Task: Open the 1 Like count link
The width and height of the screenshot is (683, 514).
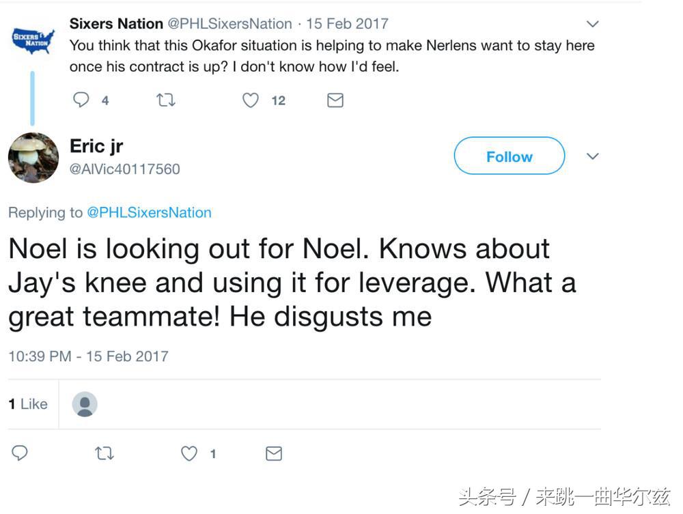Action: click(x=27, y=403)
